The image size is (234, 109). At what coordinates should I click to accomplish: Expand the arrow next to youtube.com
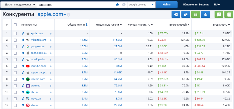(51, 66)
